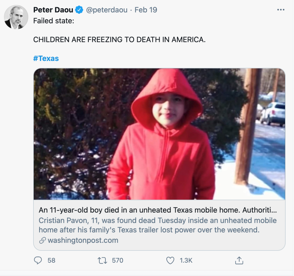The image size is (294, 276).
Task: Click the 58 replies count
Action: coord(51,260)
